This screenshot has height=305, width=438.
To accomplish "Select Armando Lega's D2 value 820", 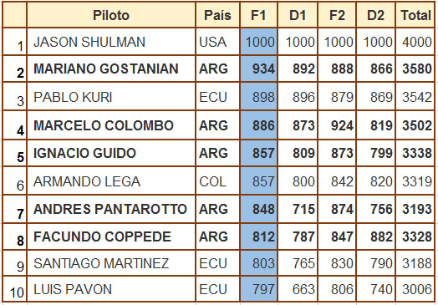I will (375, 181).
